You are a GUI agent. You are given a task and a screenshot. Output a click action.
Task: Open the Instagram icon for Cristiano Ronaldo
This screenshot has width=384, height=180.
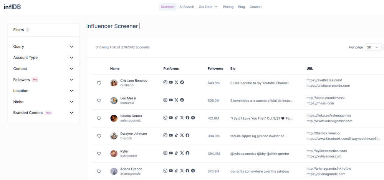pyautogui.click(x=165, y=82)
